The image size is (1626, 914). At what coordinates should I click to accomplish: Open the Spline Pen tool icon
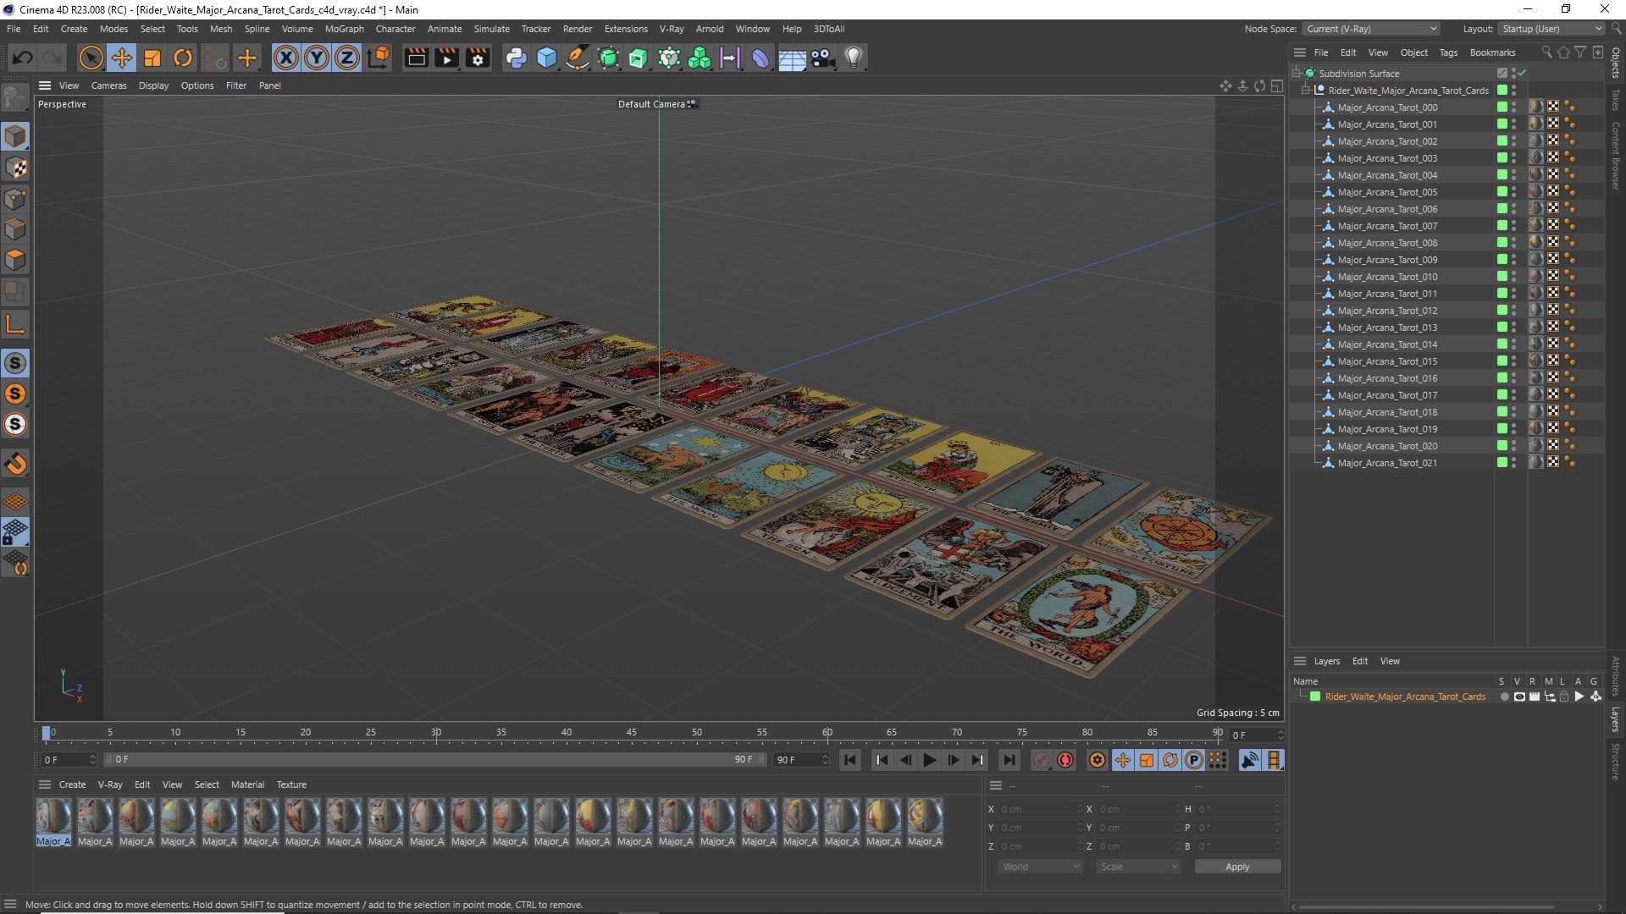click(578, 58)
